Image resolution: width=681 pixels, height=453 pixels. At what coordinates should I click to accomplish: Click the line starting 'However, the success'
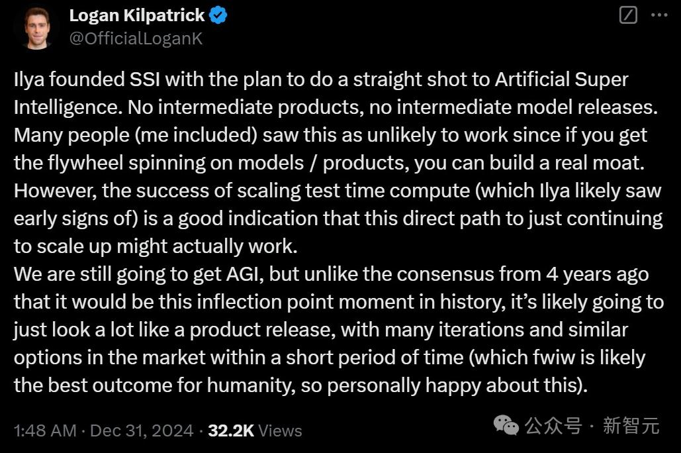click(x=338, y=191)
